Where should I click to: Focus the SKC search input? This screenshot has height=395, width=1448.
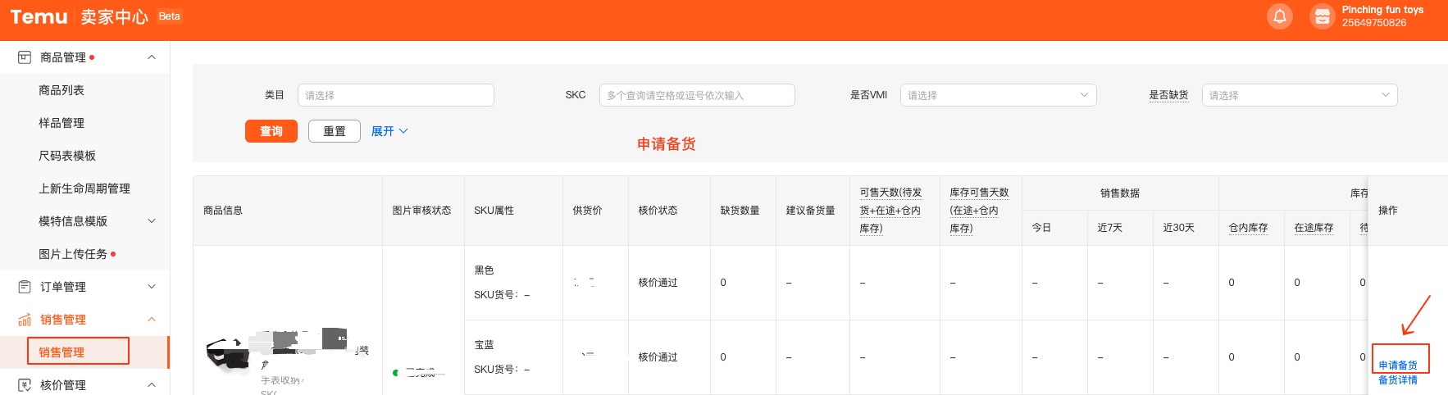tap(697, 95)
